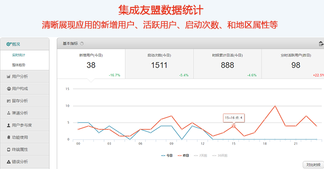Viewport: 324px width, 169px height.
Task: Select the 新增用户(今日) metric card
Action: (x=91, y=64)
